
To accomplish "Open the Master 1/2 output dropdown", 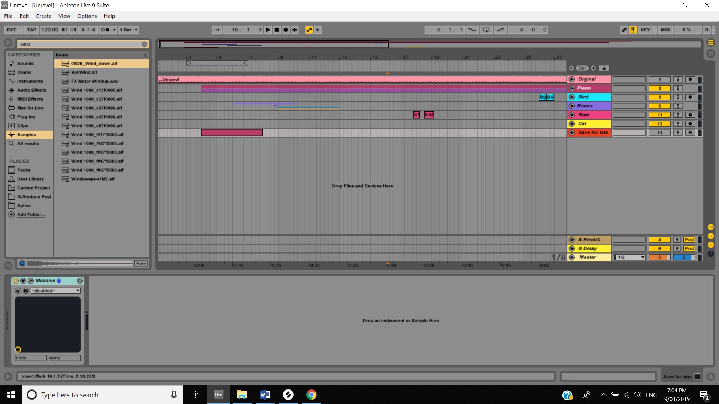I will point(629,258).
